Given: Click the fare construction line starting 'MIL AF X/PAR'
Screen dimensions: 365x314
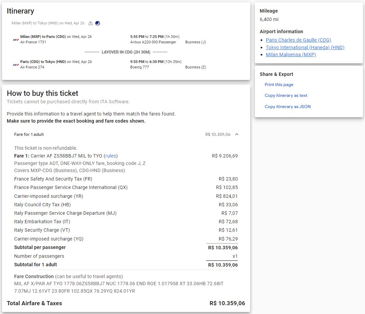Looking at the screenshot, I should 119,284.
